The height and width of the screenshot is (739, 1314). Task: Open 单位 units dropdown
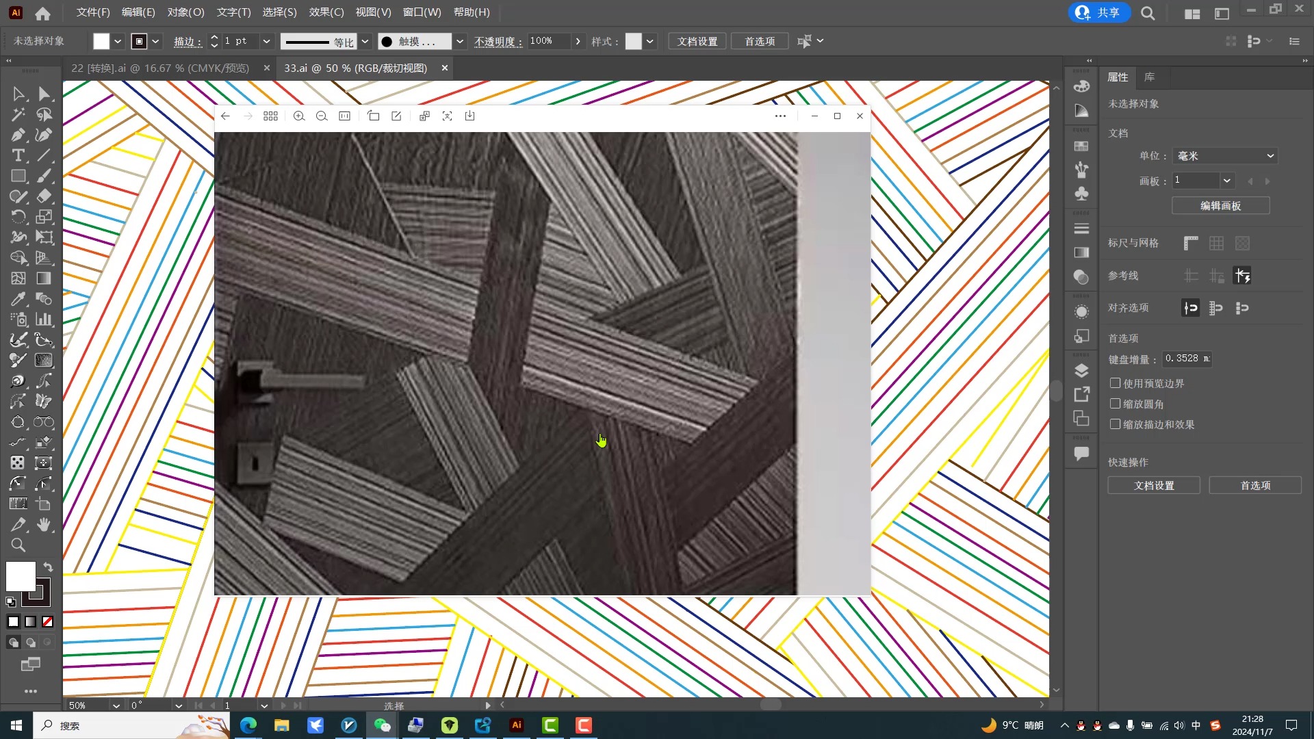click(1225, 156)
